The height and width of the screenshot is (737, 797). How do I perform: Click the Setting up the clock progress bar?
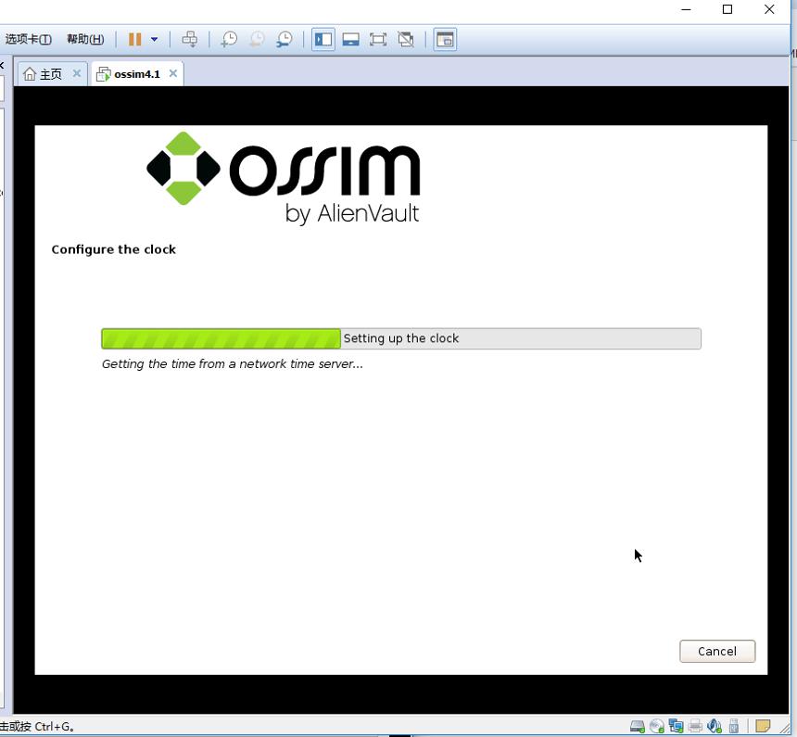[401, 338]
